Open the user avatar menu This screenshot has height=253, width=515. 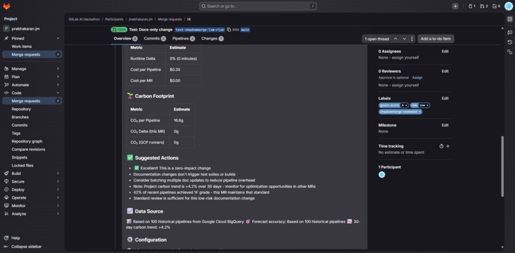[509, 6]
